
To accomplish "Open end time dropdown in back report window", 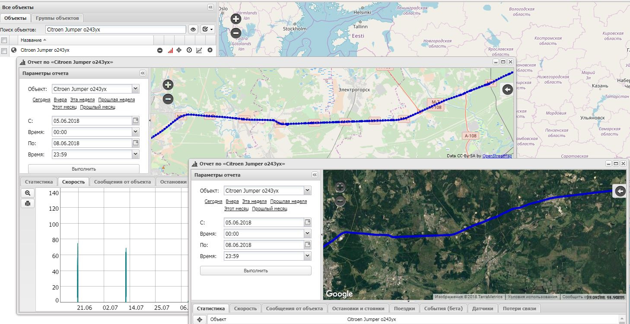I will point(135,154).
